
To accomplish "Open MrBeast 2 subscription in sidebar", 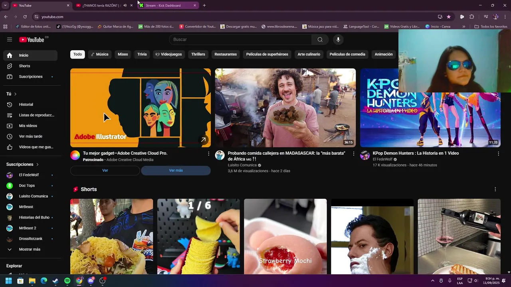I will point(30,228).
